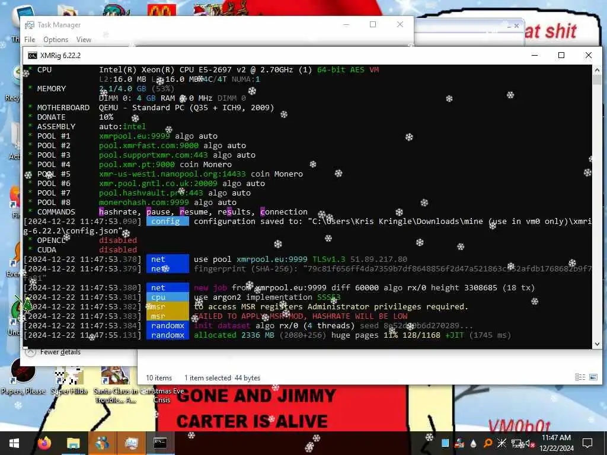Click the 'pause' command in console

point(158,212)
